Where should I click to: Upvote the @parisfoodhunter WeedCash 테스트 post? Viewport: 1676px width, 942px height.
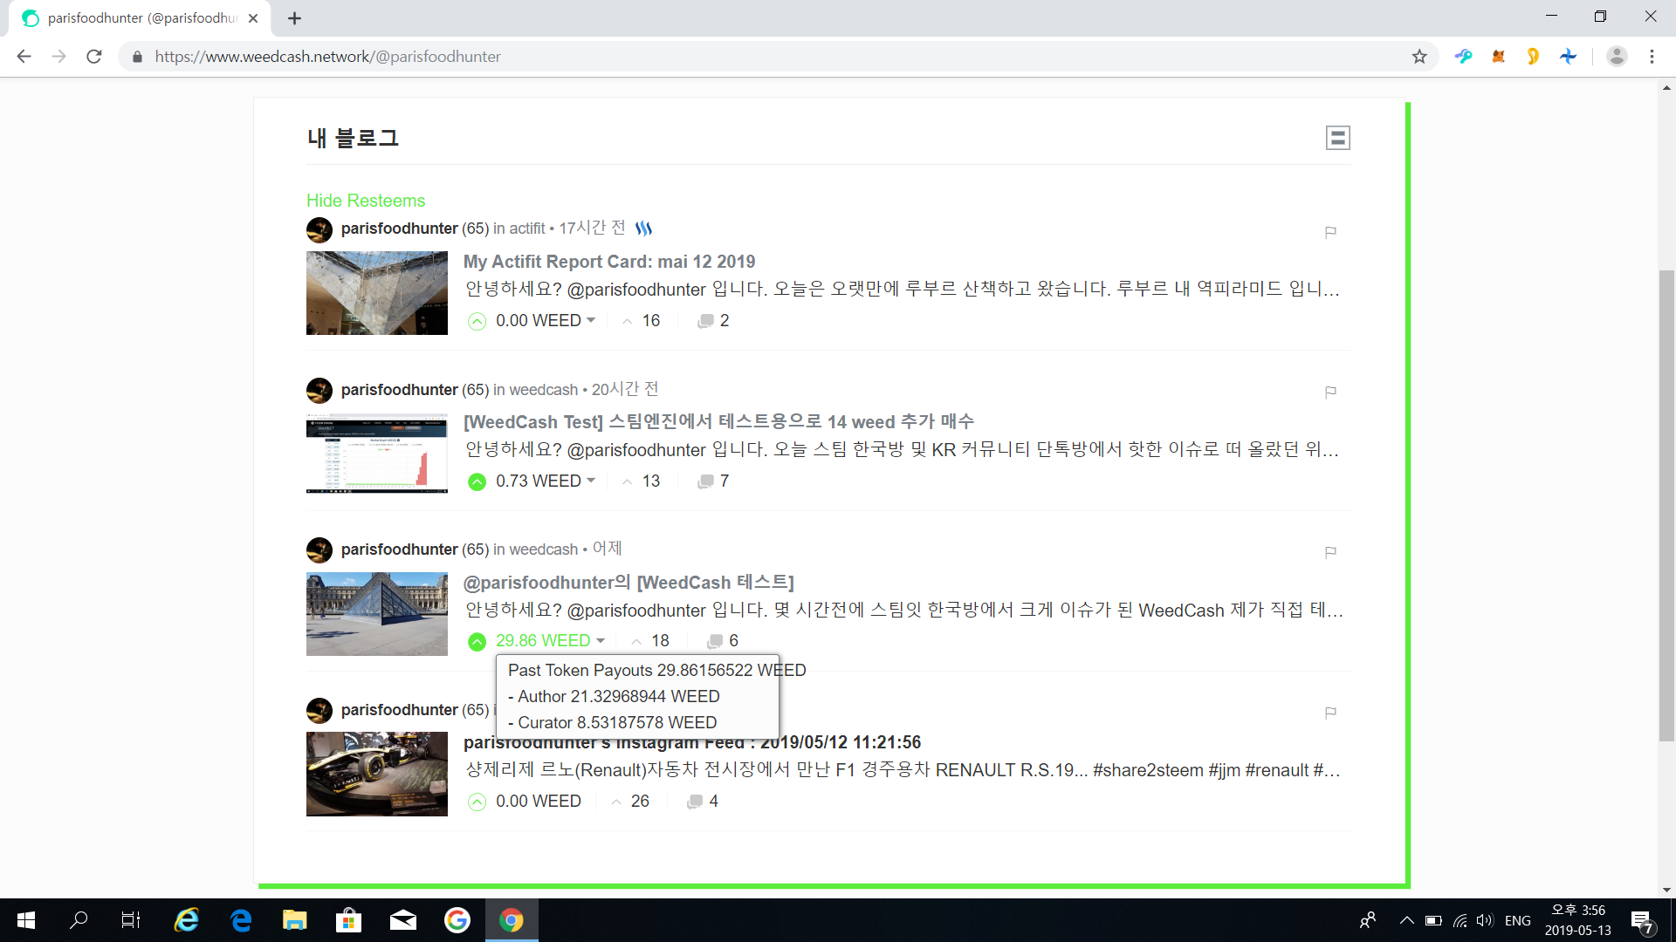pyautogui.click(x=477, y=642)
